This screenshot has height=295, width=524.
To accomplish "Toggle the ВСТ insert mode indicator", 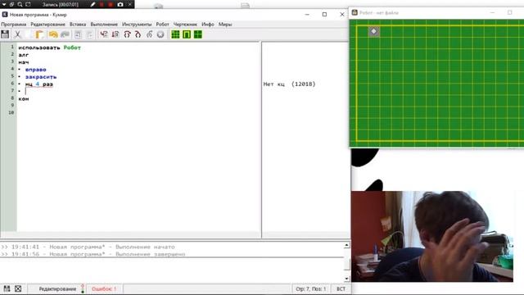I will tap(341, 288).
